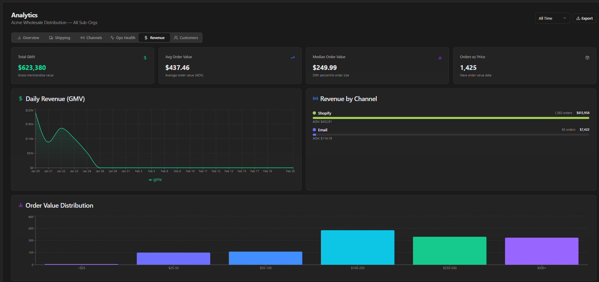
Task: Click the $50-100 blue bar
Action: click(265, 258)
